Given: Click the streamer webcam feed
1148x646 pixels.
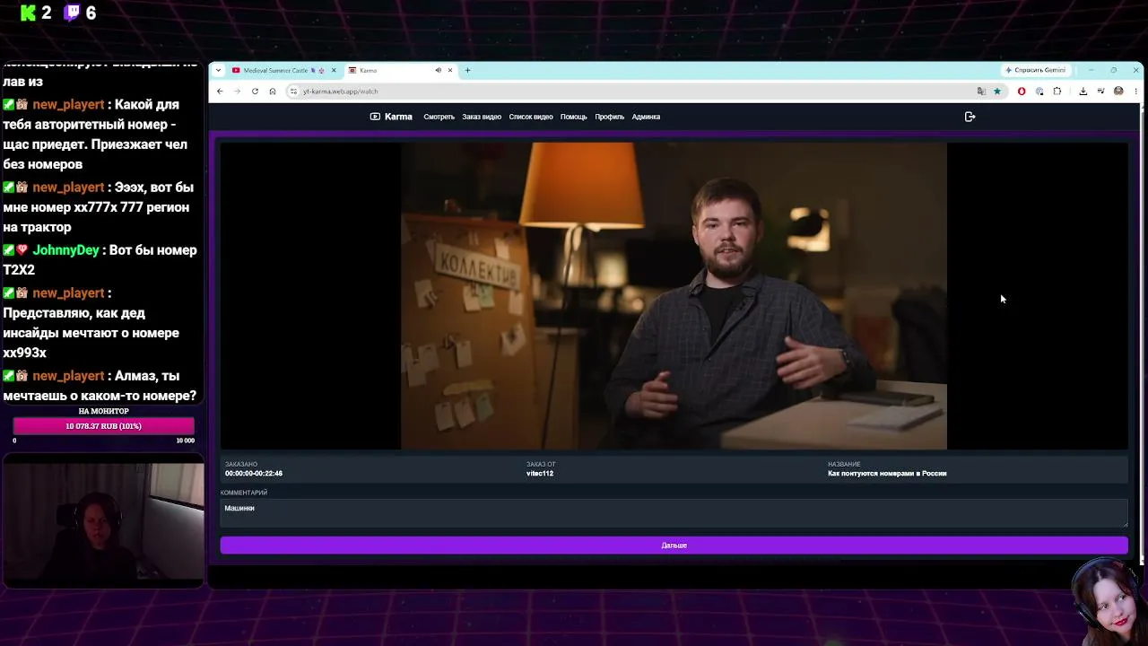Looking at the screenshot, I should (103, 520).
